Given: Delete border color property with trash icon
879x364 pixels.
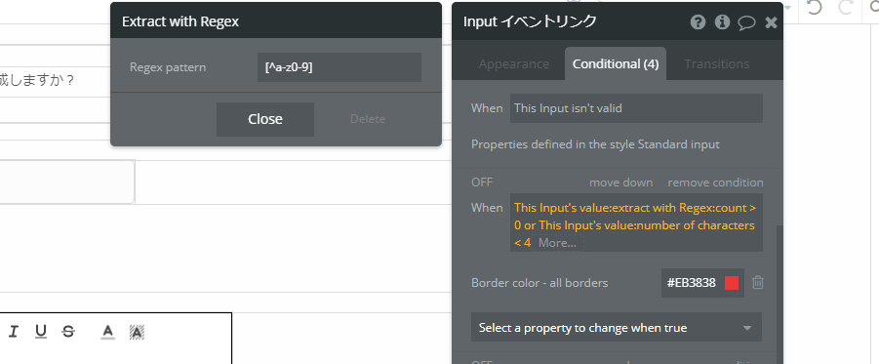Looking at the screenshot, I should (757, 283).
